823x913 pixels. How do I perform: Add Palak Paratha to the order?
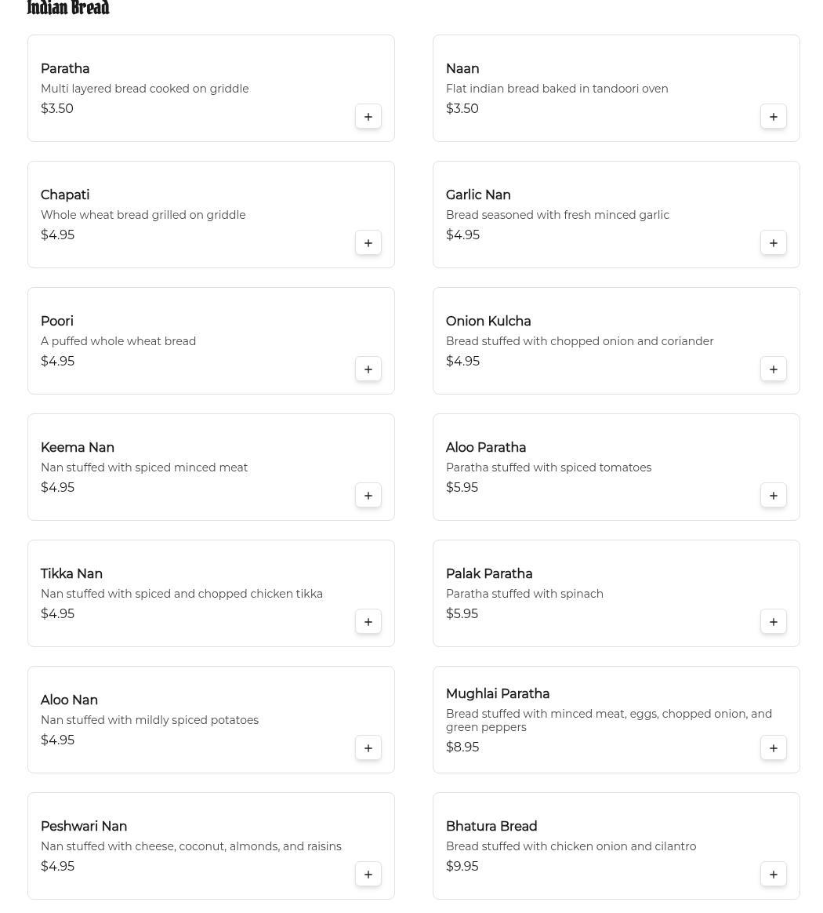pos(773,622)
